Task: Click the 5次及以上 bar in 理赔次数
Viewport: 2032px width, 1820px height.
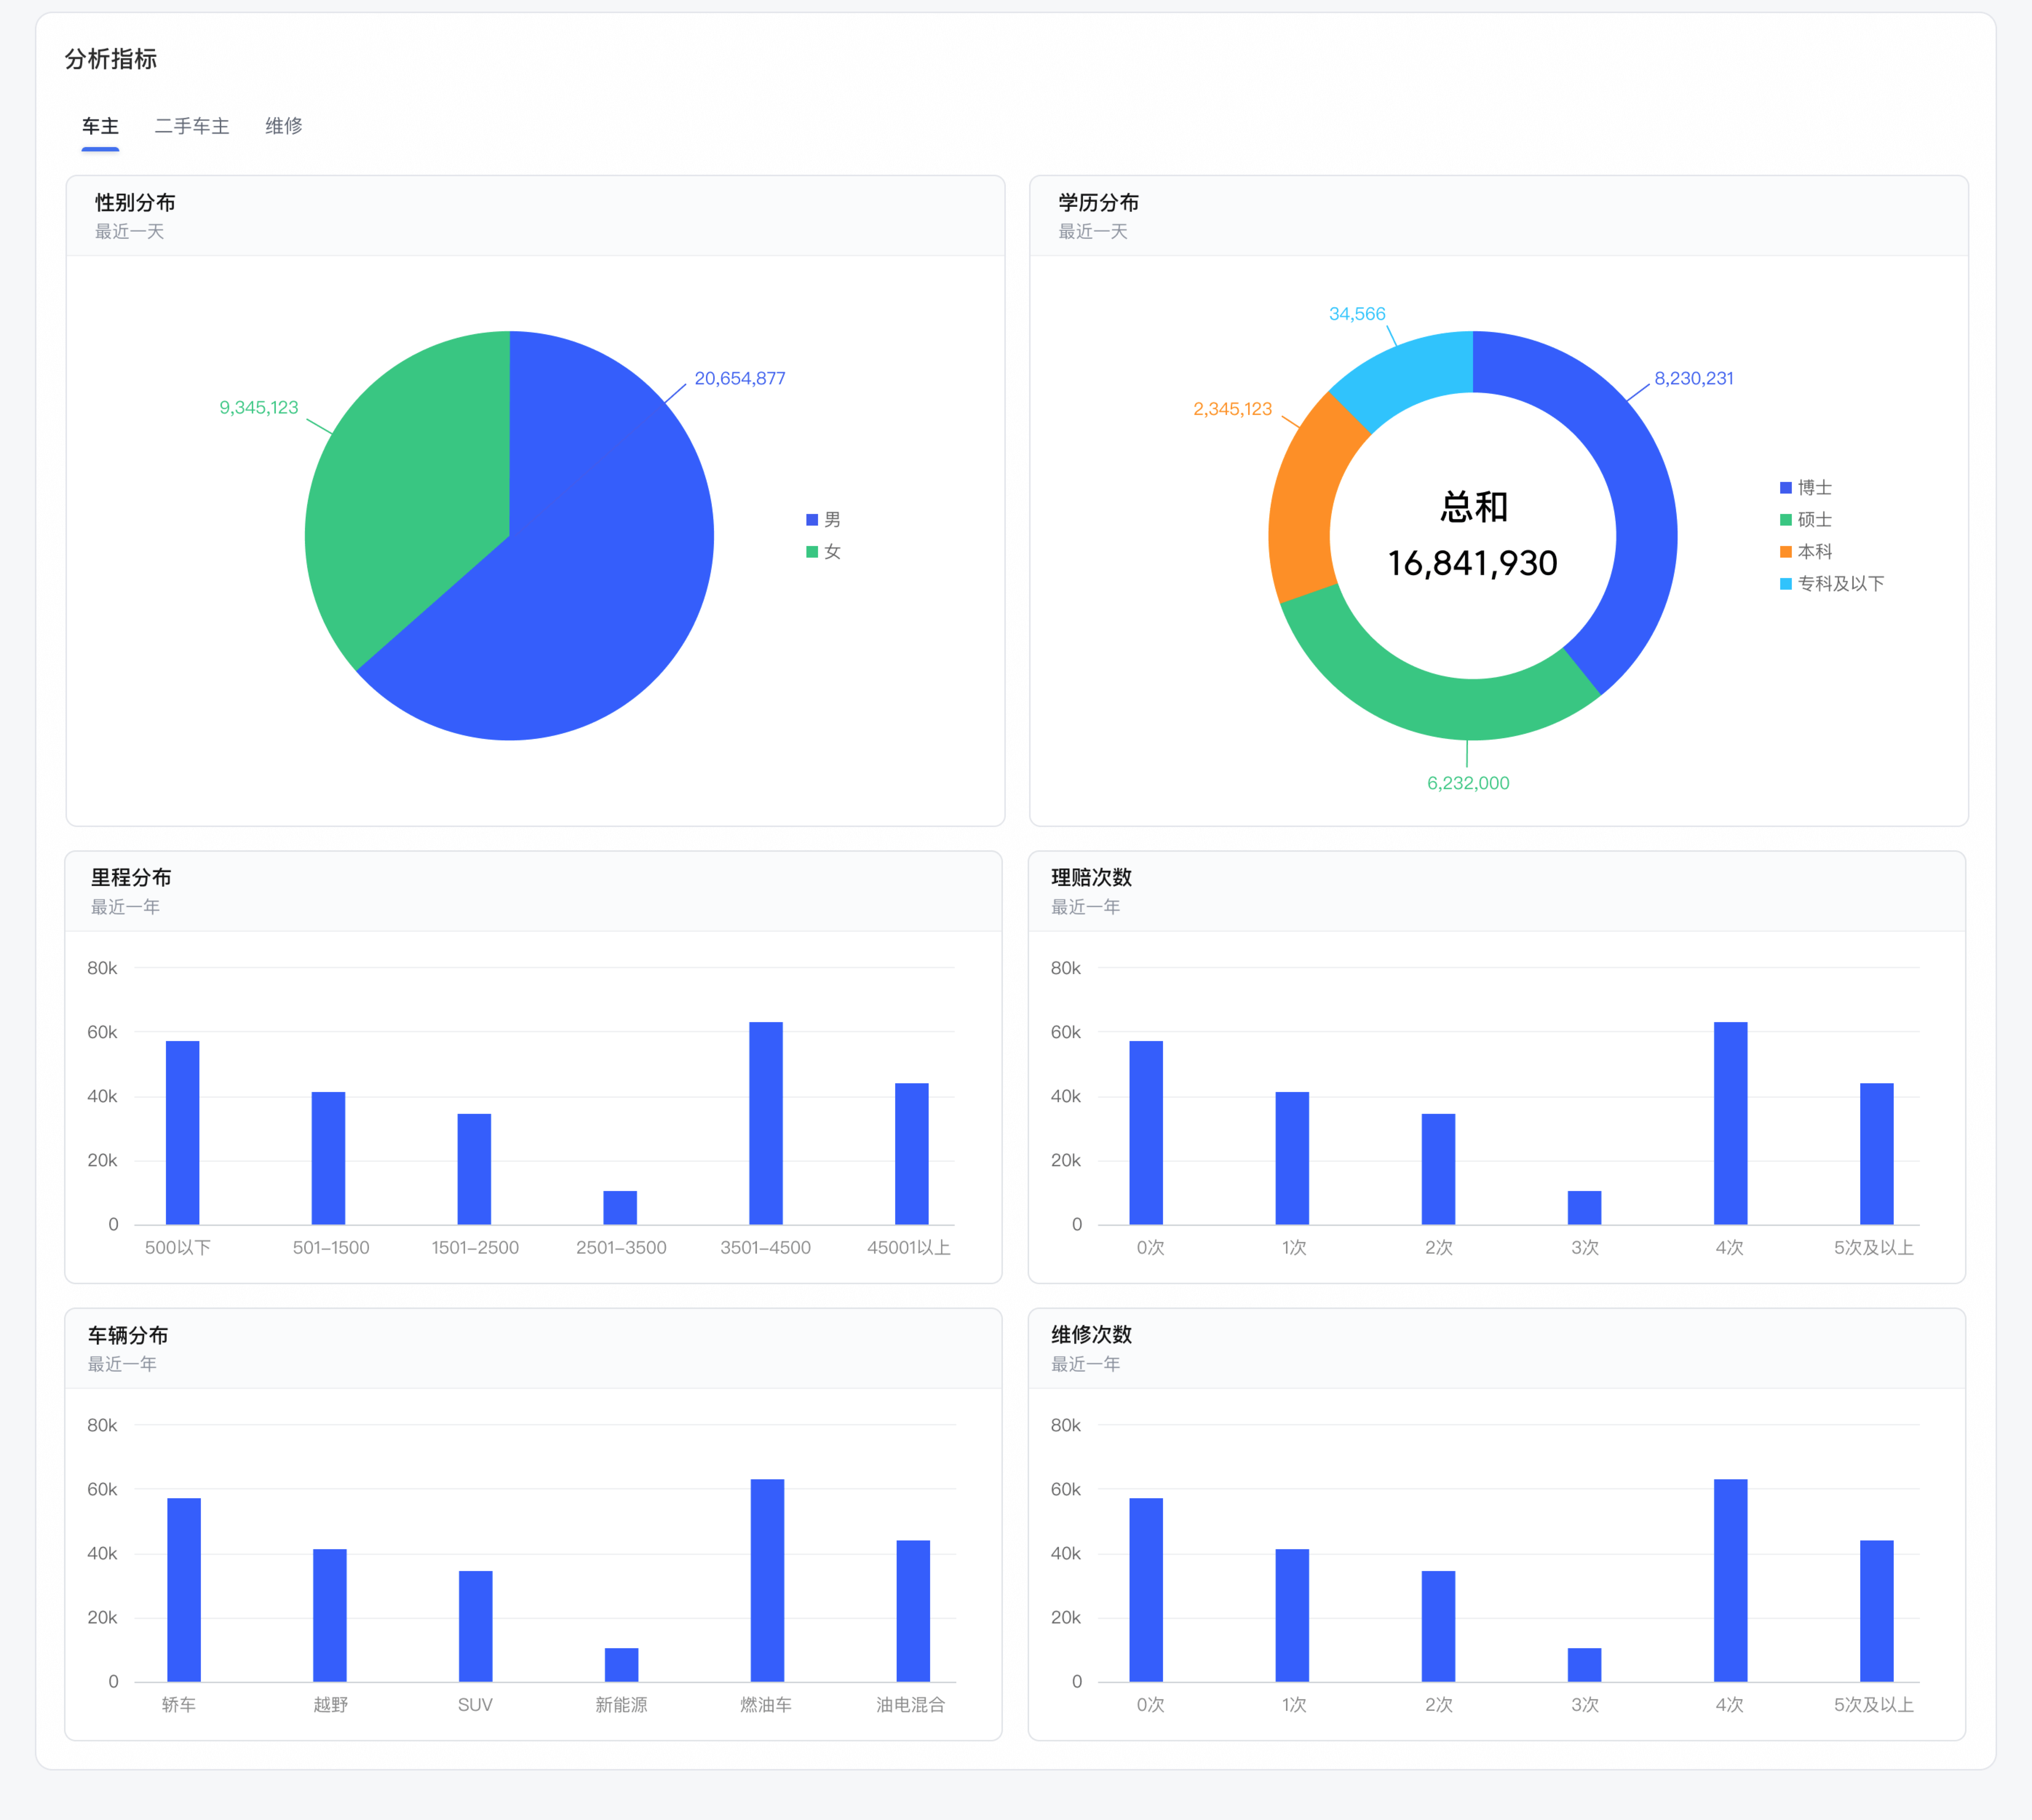Action: tap(1876, 1153)
